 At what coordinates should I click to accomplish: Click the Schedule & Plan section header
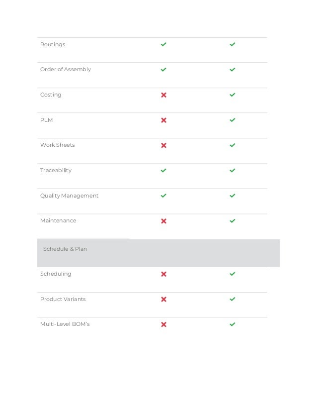pos(65,249)
